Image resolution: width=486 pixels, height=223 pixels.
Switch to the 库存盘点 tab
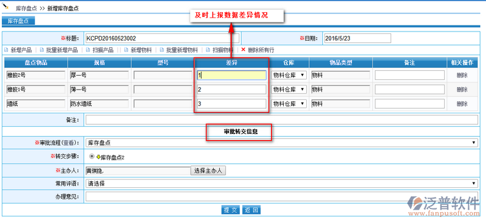18,21
